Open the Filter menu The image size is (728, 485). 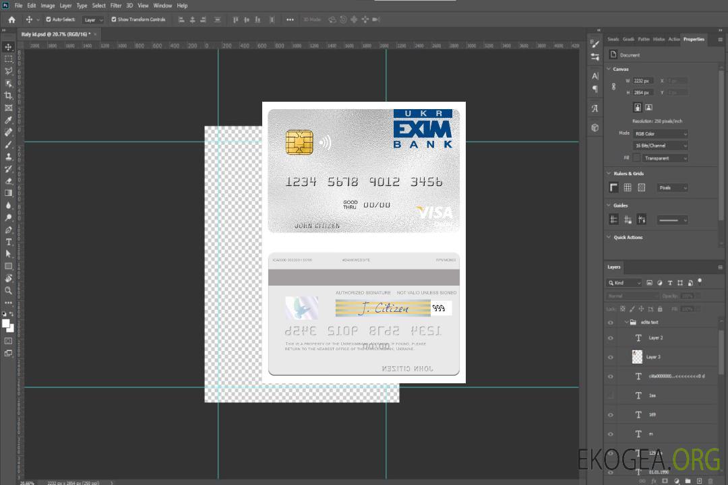pos(116,5)
